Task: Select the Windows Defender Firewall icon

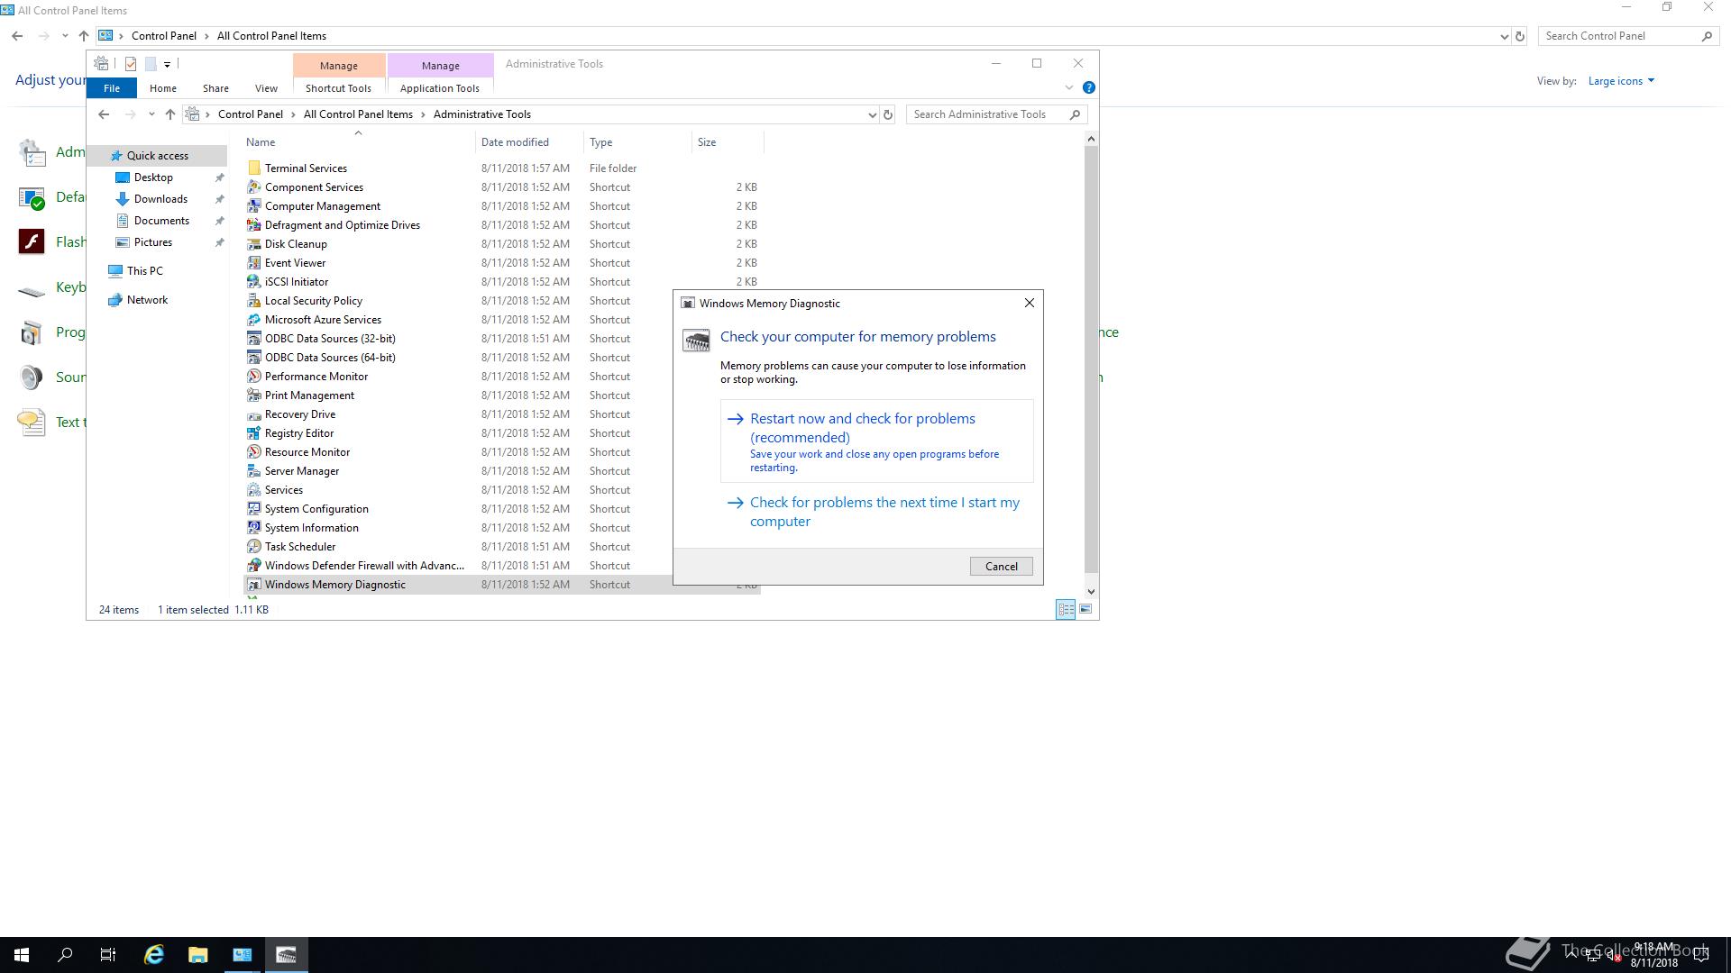Action: (254, 565)
